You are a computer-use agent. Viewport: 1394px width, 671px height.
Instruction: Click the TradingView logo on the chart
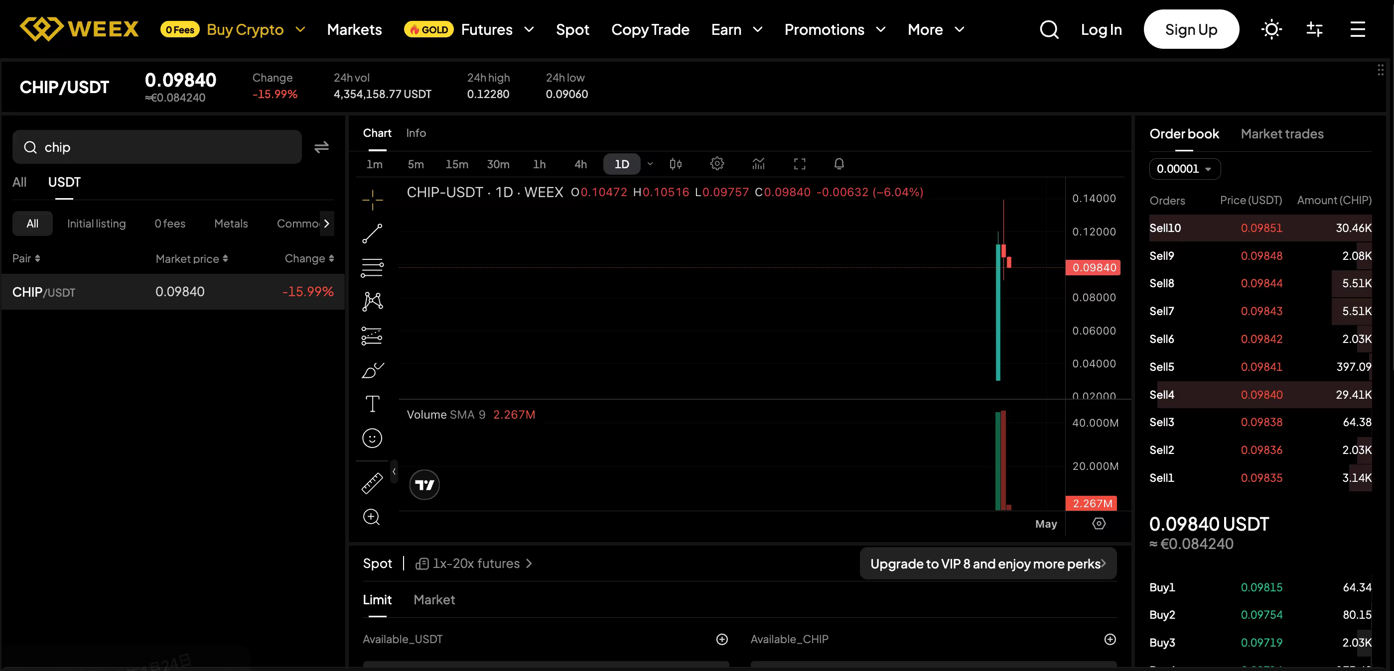pos(424,484)
